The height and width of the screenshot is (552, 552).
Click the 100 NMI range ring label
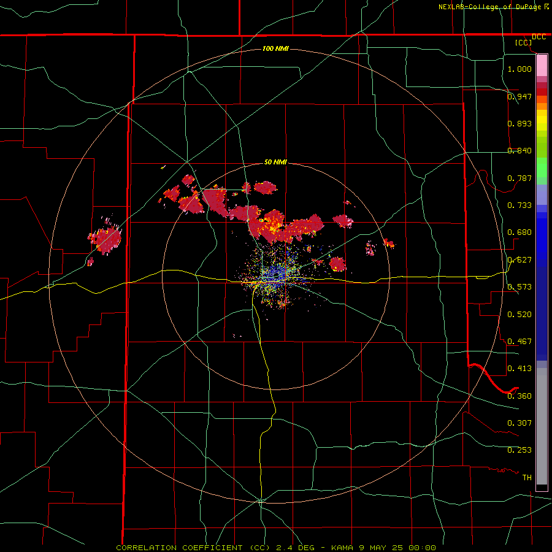pyautogui.click(x=275, y=48)
